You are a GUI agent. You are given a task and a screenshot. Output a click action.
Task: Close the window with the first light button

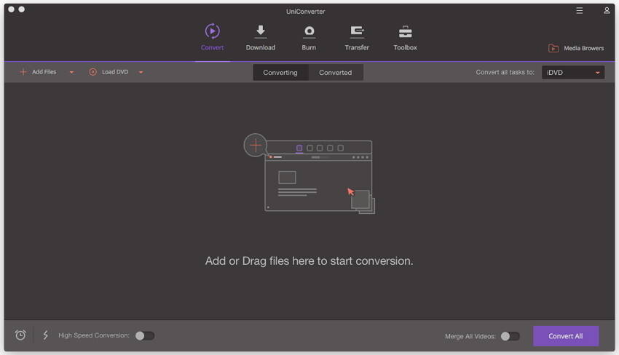tap(11, 9)
